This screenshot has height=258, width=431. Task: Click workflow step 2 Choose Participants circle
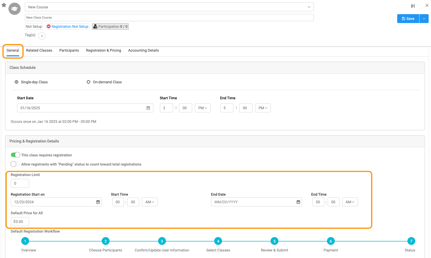pyautogui.click(x=106, y=241)
